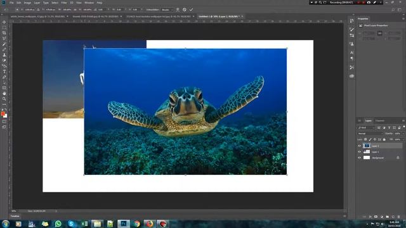Click the change screen mode icon
The height and width of the screenshot is (228, 406).
[x=4, y=127]
